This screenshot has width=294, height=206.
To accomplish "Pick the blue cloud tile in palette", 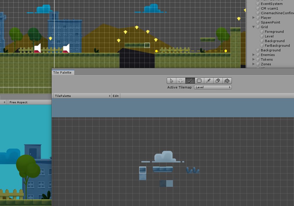I will pos(165,157).
